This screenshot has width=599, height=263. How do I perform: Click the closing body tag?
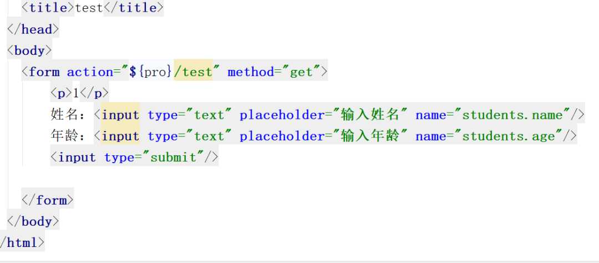[33, 221]
